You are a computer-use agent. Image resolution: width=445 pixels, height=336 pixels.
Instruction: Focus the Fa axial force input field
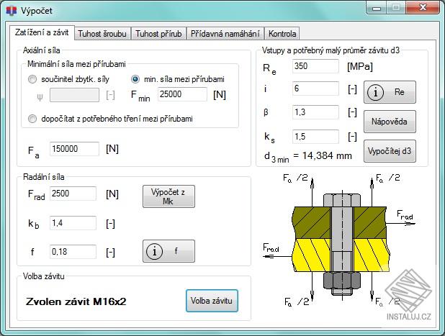tap(74, 149)
